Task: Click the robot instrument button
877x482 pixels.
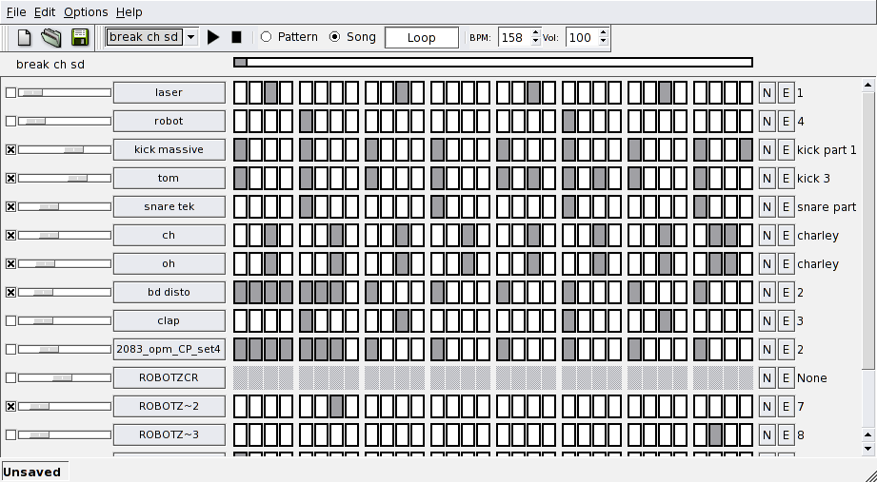Action: tap(169, 121)
